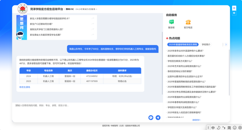Click the 版权所有 copyright footer text

point(121,126)
